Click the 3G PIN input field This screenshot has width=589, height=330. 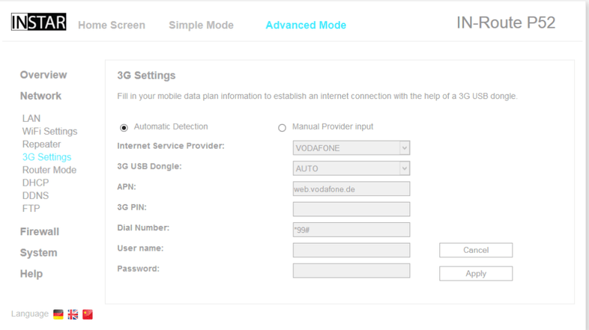(351, 210)
